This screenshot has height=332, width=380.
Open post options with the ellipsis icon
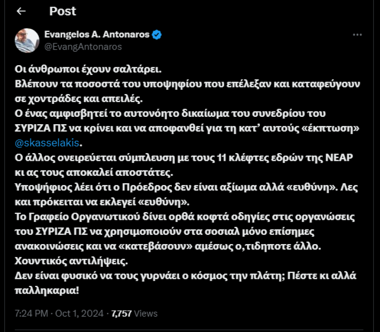[x=357, y=35]
